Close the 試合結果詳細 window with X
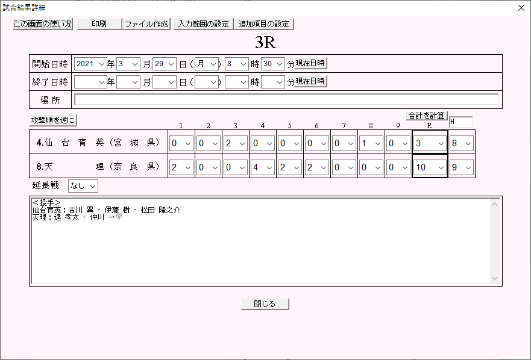531x360 pixels. pyautogui.click(x=521, y=7)
